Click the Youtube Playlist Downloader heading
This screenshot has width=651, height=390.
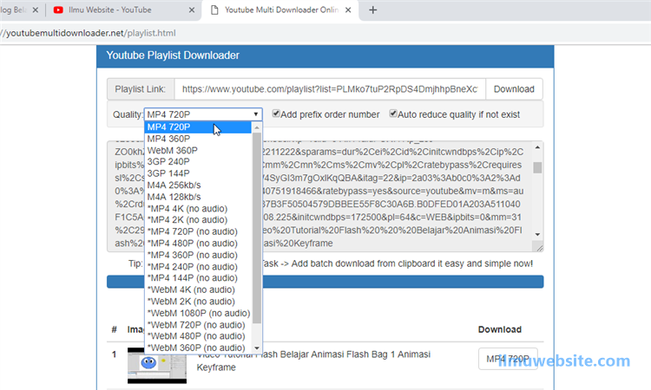click(173, 55)
